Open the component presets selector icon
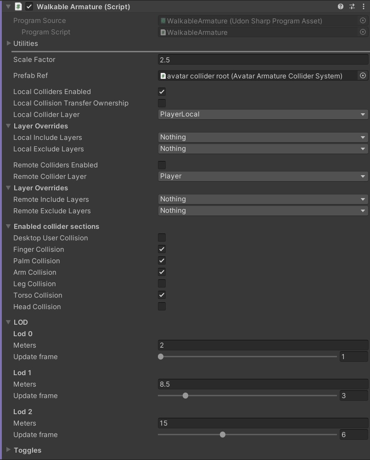 coord(352,6)
